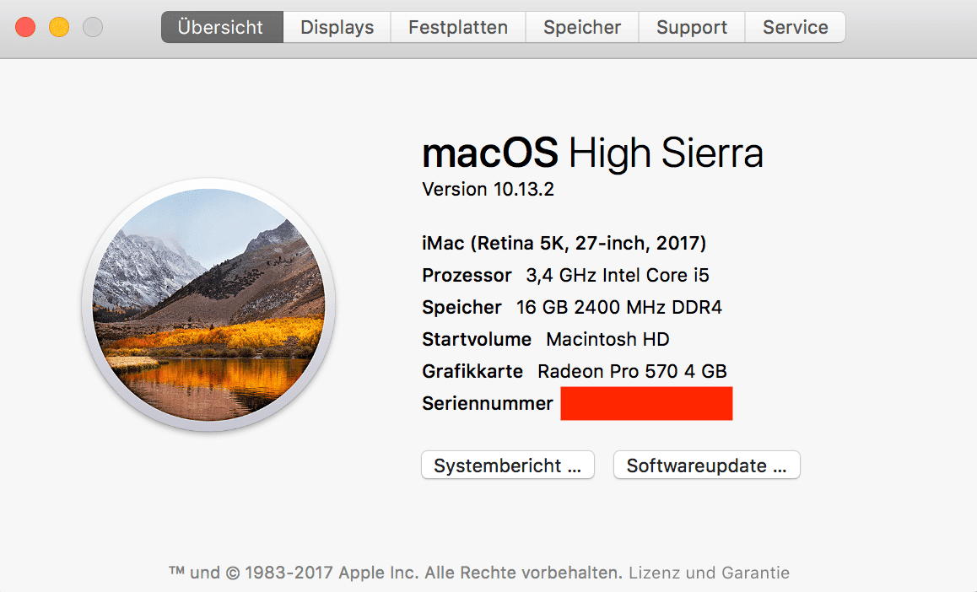Minimize the window with the yellow button
977x592 pixels.
pyautogui.click(x=59, y=27)
